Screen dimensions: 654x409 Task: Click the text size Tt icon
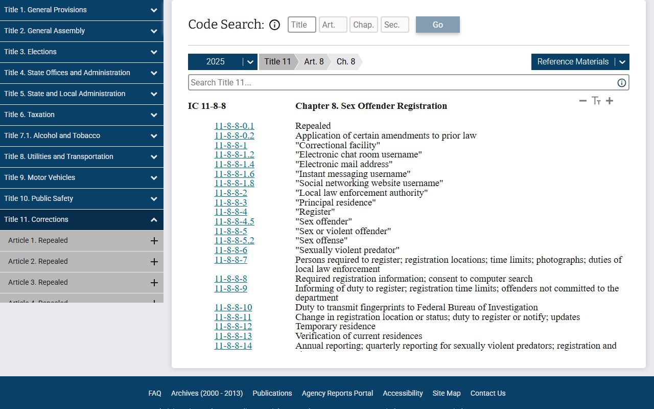[x=596, y=101]
